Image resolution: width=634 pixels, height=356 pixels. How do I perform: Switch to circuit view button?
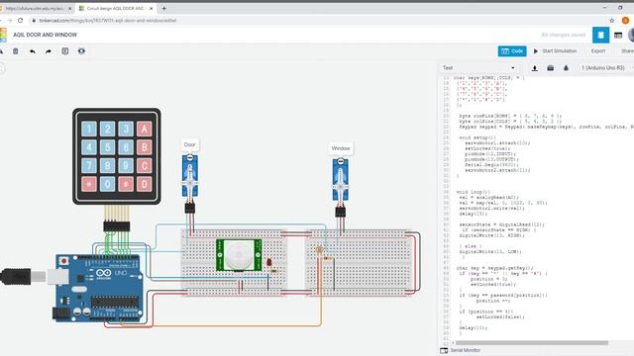[601, 36]
